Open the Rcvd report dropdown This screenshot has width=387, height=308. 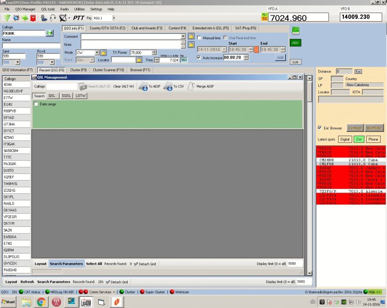[x=52, y=62]
